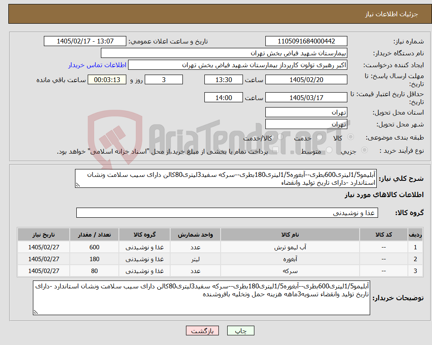Click the چاپ (print) button
This screenshot has height=345, width=432.
pyautogui.click(x=240, y=331)
